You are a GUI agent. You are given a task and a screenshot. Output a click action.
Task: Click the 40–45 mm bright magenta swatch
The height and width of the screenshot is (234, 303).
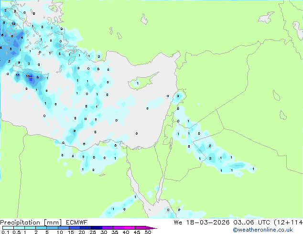point(130,228)
